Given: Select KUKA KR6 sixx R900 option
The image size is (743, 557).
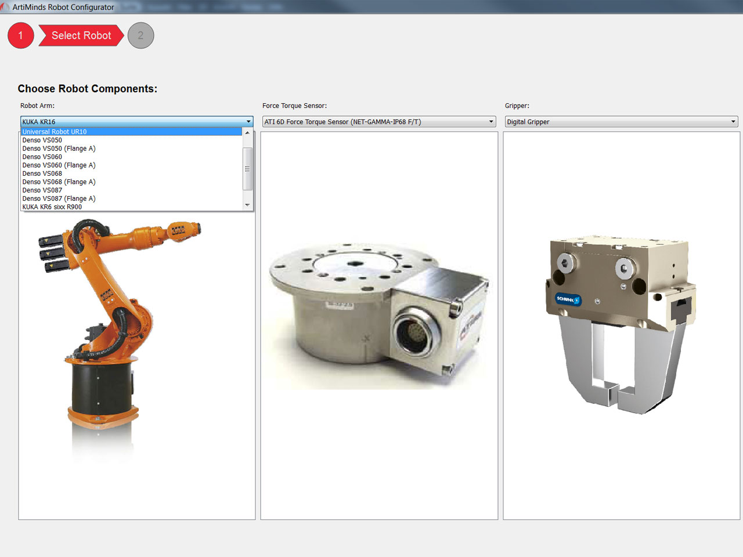Looking at the screenshot, I should pos(131,207).
